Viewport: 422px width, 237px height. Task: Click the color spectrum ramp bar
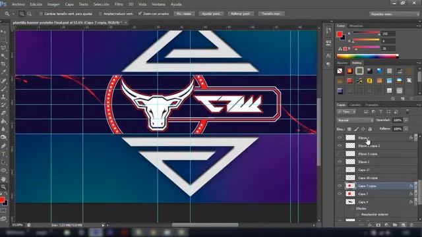point(368,56)
